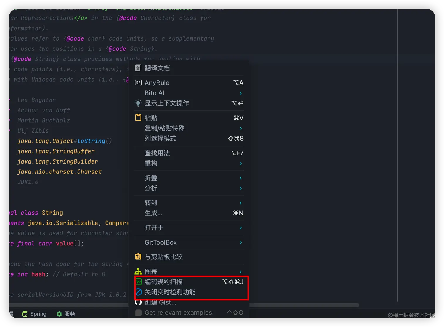Click the hash field identifier
This screenshot has width=444, height=327.
[38, 274]
